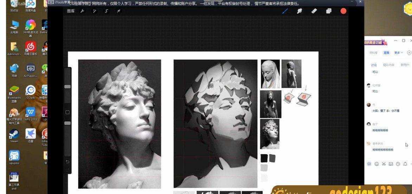Select the blue Brush tool
The height and width of the screenshot is (194, 412).
(x=285, y=11)
